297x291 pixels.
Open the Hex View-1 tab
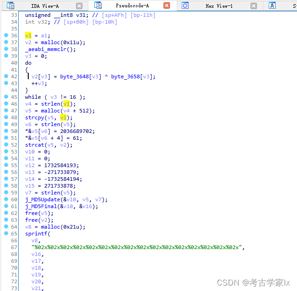click(219, 6)
